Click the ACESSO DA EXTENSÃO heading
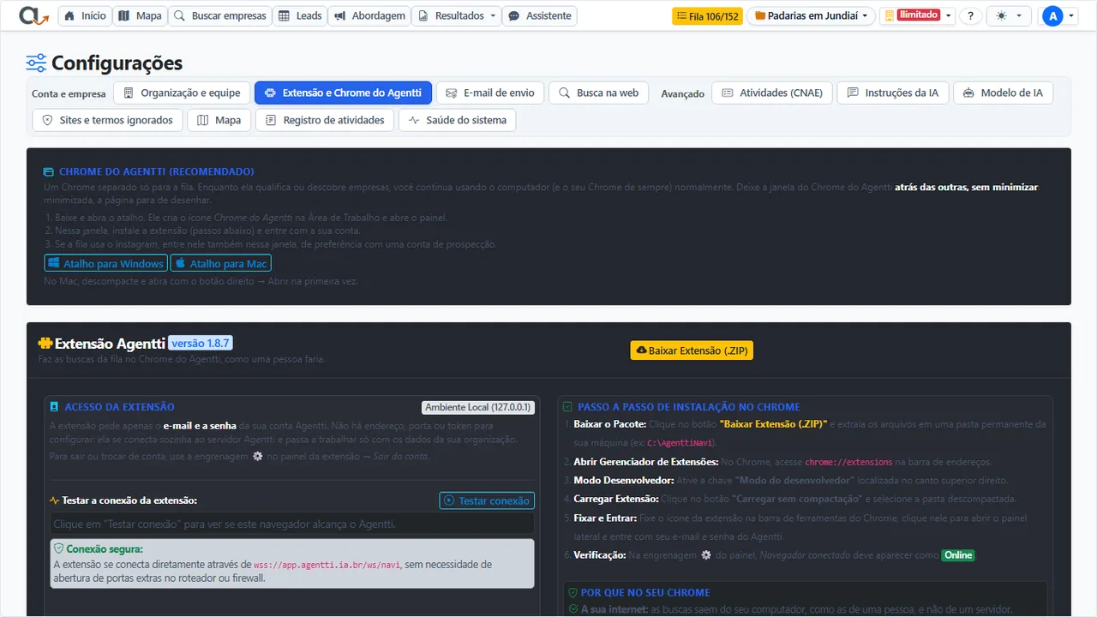 [x=120, y=407]
